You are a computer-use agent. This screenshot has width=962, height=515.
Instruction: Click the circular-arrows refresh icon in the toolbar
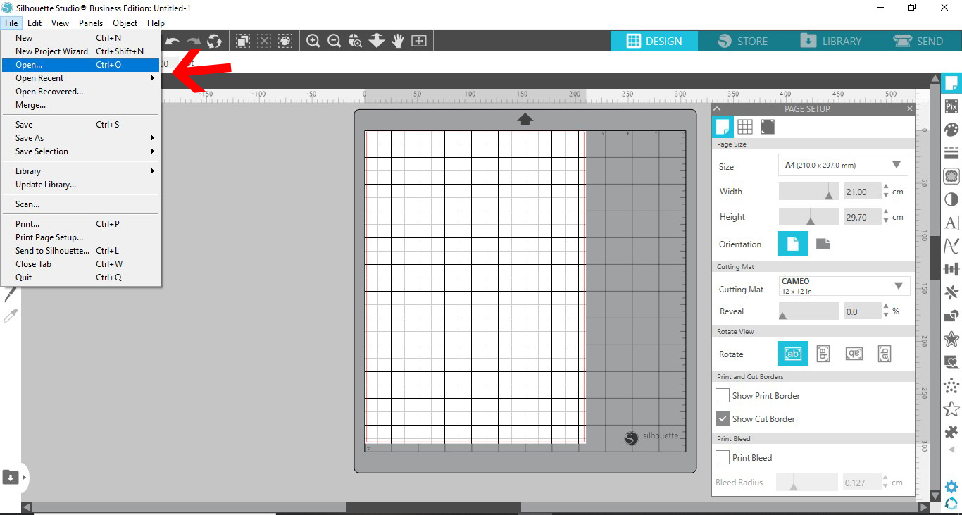click(215, 42)
